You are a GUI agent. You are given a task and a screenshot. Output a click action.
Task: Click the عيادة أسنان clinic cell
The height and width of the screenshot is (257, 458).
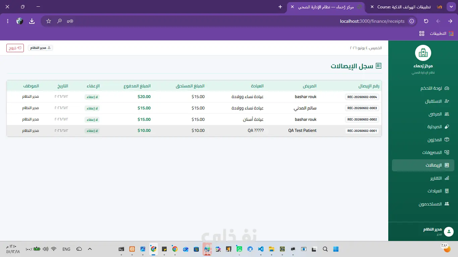point(253,119)
